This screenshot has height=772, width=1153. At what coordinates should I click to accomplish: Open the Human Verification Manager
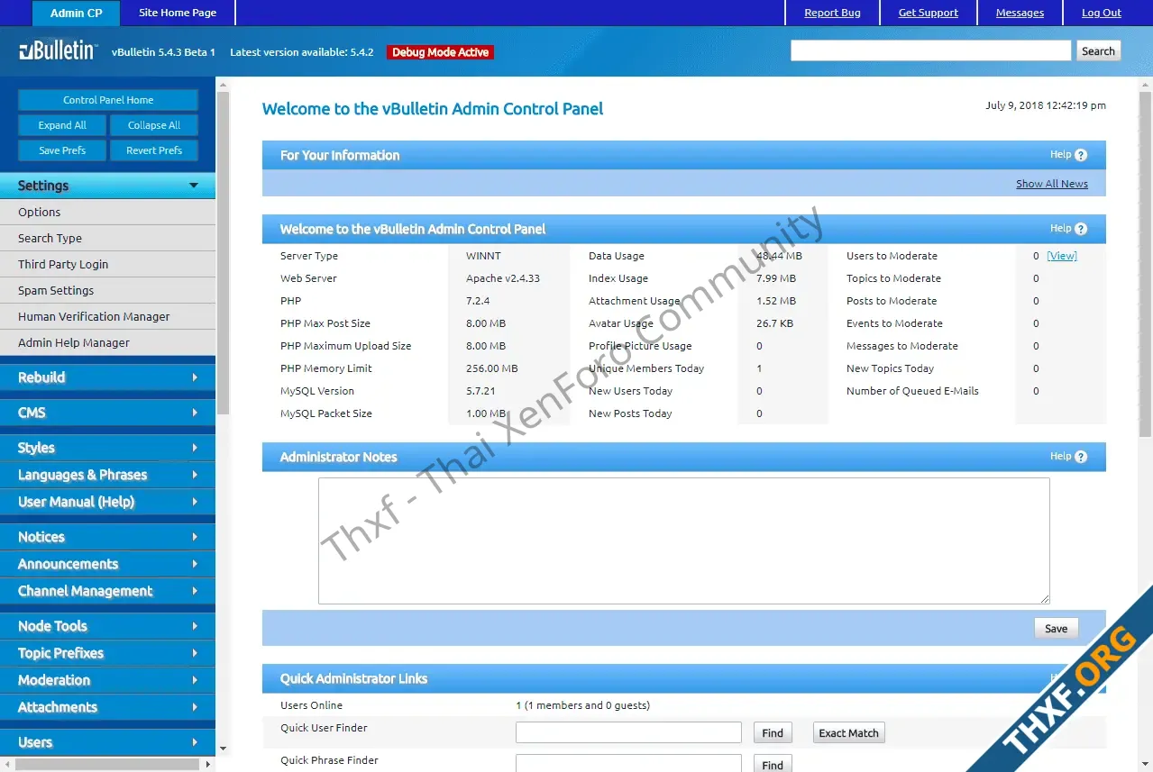pos(107,317)
